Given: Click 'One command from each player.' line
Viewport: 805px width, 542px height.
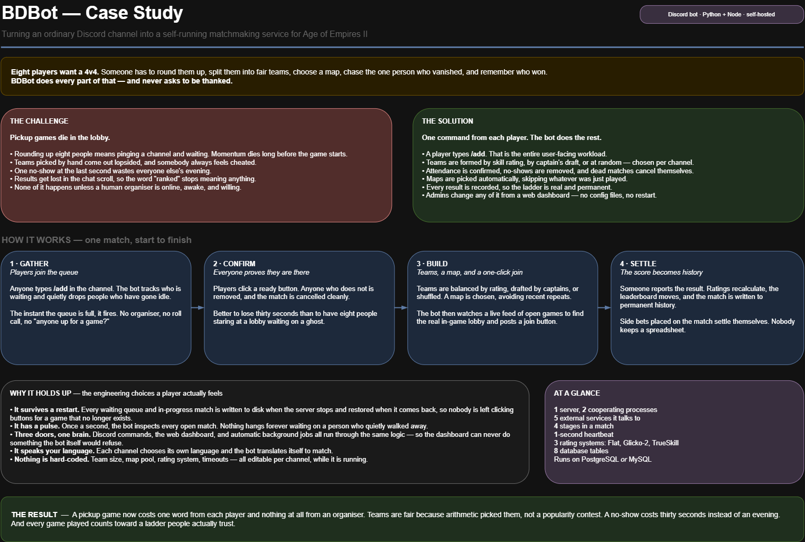Looking at the screenshot, I should point(511,137).
